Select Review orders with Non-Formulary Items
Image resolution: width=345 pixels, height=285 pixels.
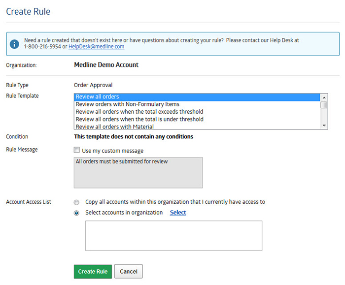pyautogui.click(x=197, y=104)
